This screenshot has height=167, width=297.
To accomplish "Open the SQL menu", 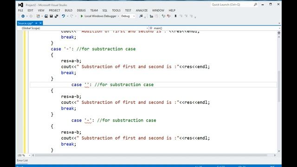I will [105, 10].
